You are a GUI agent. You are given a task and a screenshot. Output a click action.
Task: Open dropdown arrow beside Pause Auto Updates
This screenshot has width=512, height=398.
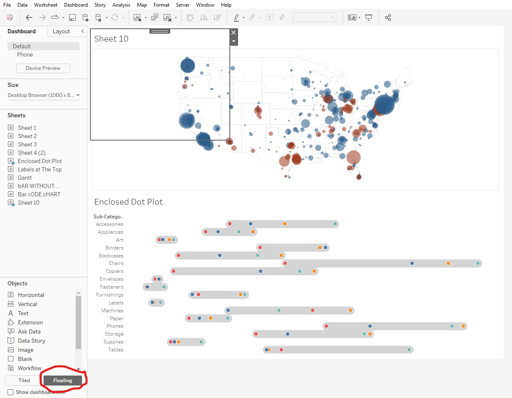[107, 18]
